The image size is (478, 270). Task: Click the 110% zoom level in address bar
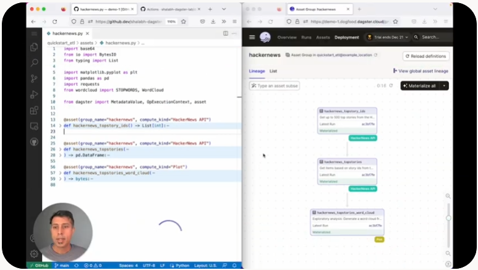click(171, 22)
